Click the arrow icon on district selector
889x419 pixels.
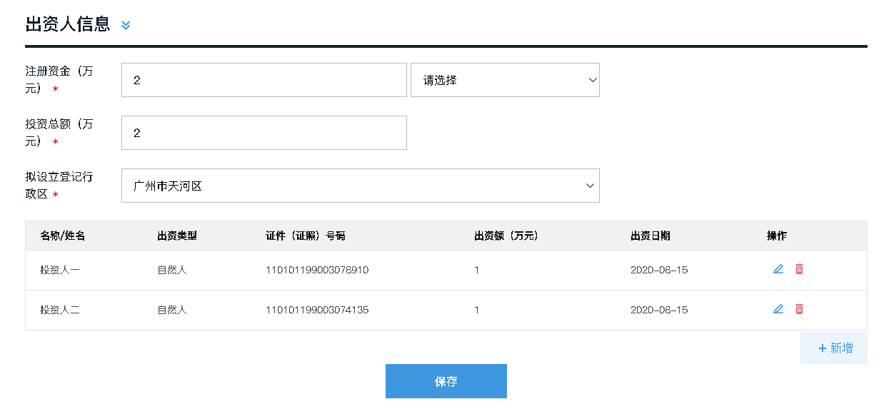click(x=590, y=185)
